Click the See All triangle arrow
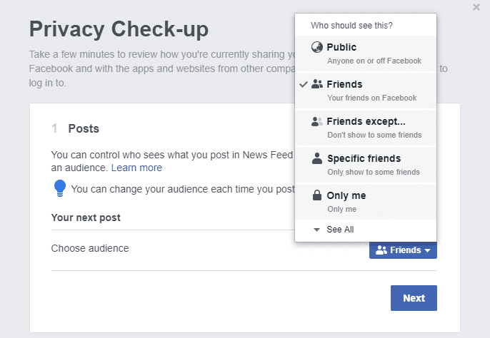 (317, 230)
